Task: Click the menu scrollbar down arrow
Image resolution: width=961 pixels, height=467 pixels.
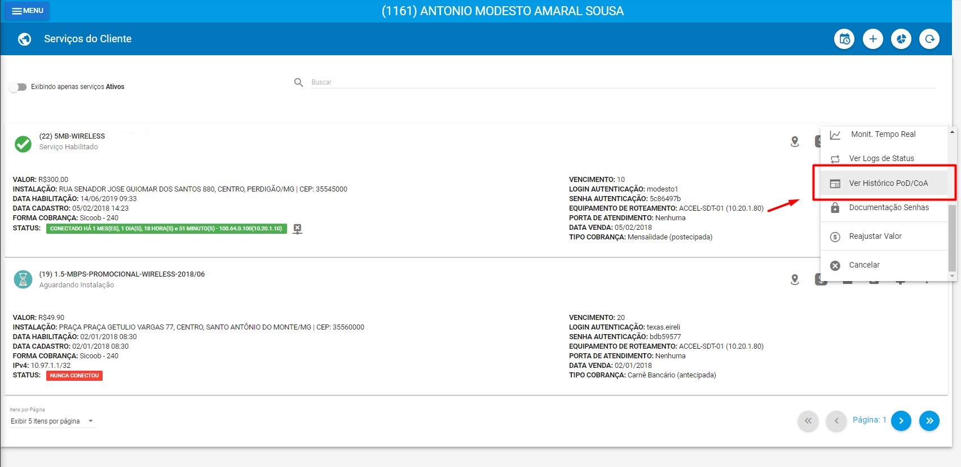Action: click(953, 276)
